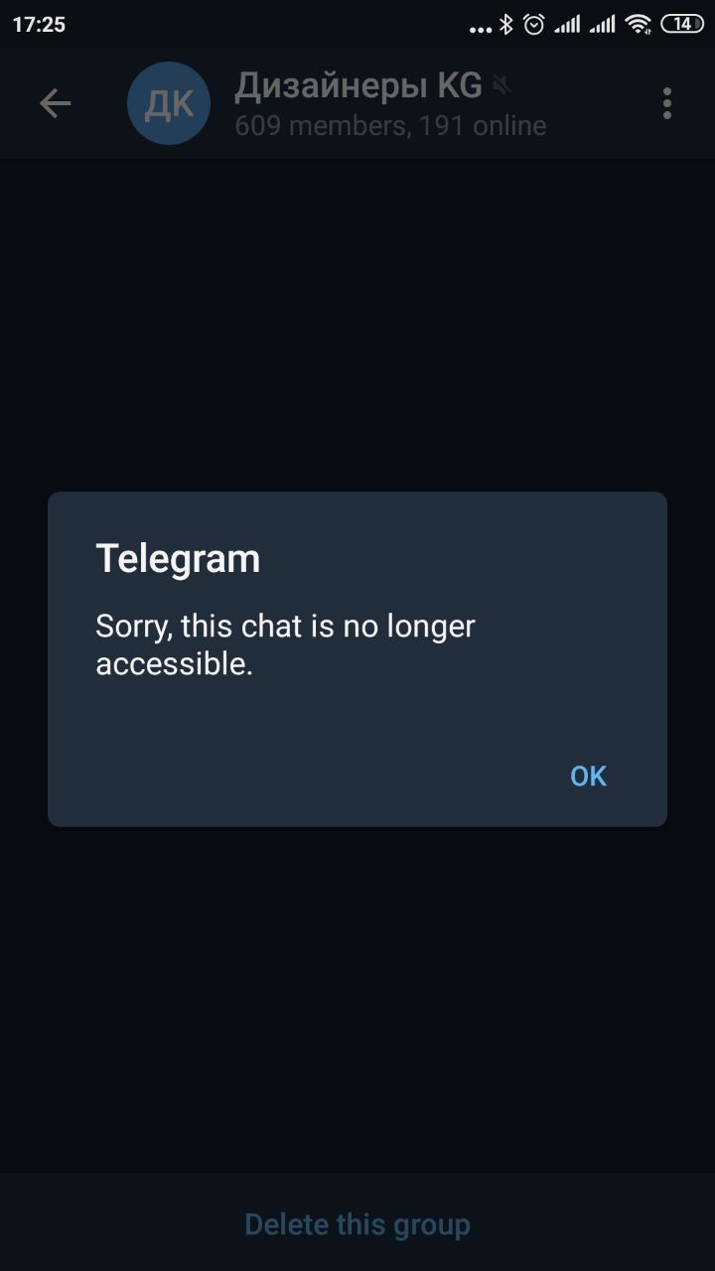The height and width of the screenshot is (1271, 715).
Task: Tap the three-dots status bar indicator
Action: click(x=481, y=29)
